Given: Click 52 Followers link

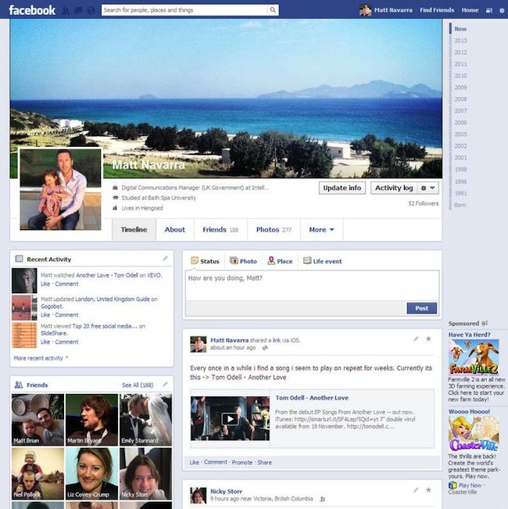Looking at the screenshot, I should pos(423,203).
